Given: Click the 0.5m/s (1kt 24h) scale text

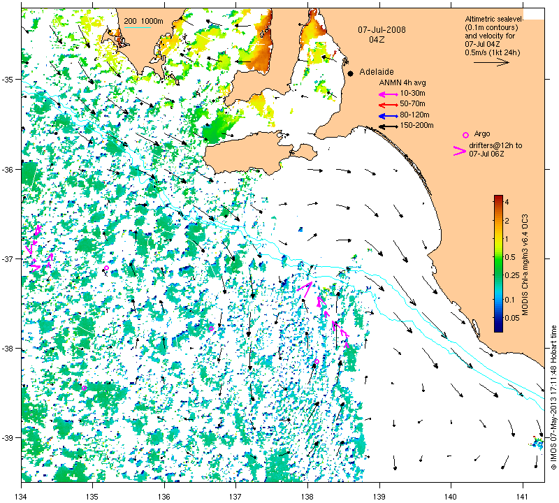Looking at the screenshot, I should click(493, 53).
